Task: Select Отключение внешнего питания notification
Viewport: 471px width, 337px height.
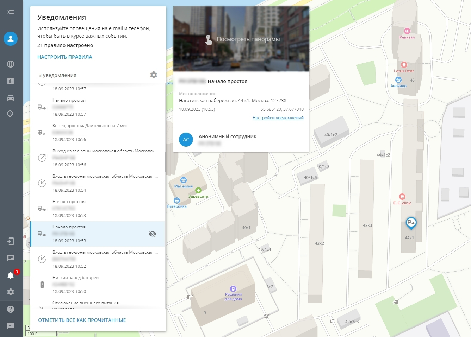Action: [97, 303]
